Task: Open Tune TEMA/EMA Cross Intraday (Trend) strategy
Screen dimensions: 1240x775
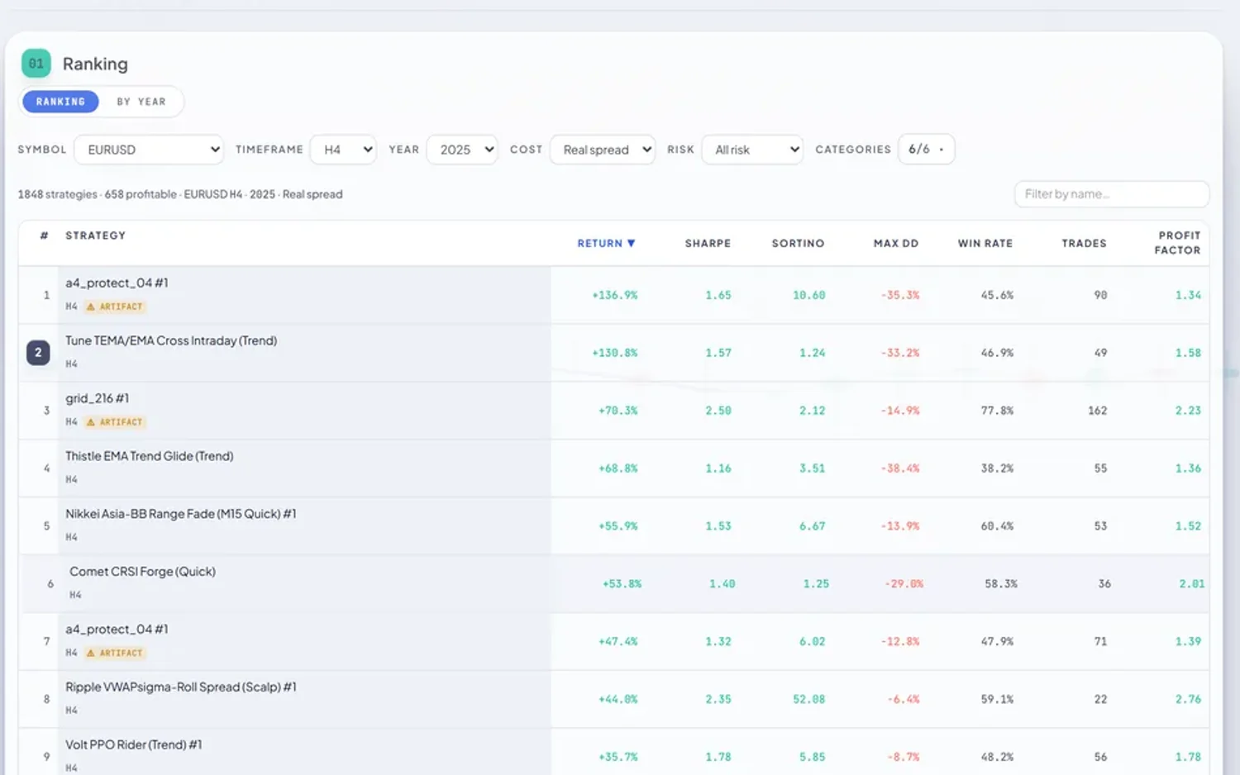Action: click(x=171, y=340)
